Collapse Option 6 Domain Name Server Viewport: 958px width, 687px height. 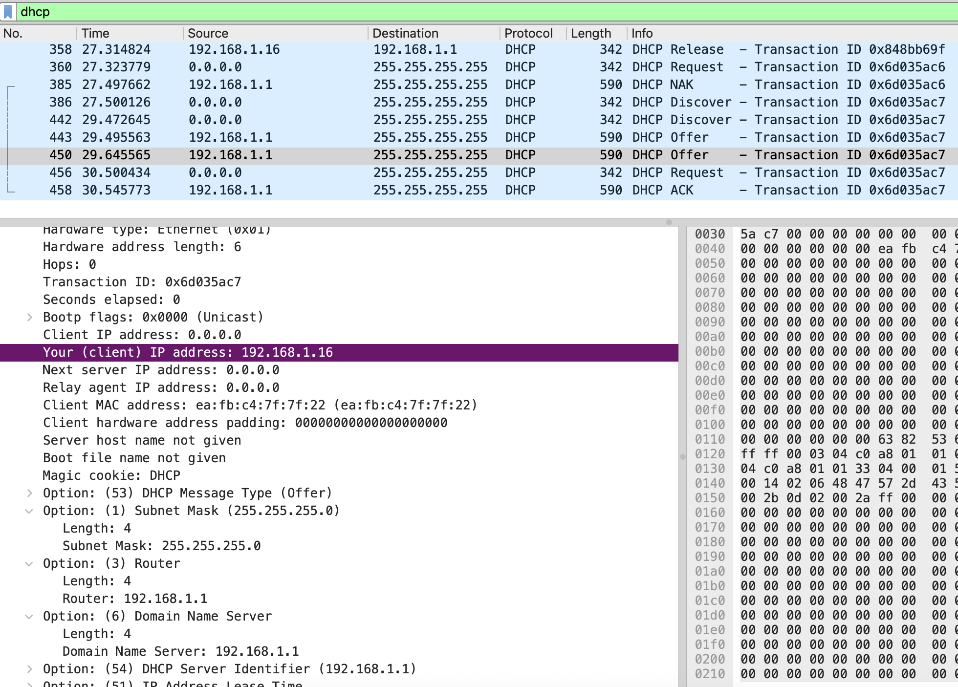click(30, 617)
